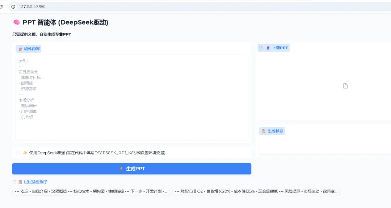Click the site info icon in address bar

[13, 7]
